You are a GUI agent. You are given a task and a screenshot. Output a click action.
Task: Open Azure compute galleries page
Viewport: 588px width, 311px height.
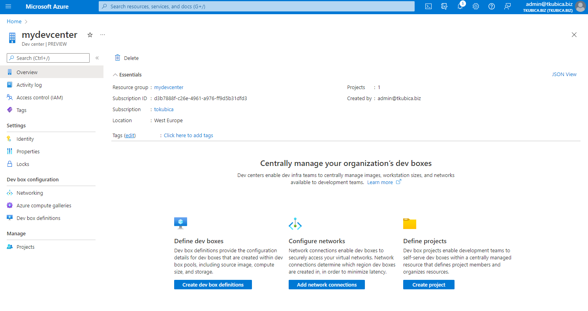52,205
